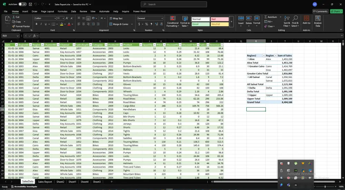Click the Add-ins button

tap(306, 20)
